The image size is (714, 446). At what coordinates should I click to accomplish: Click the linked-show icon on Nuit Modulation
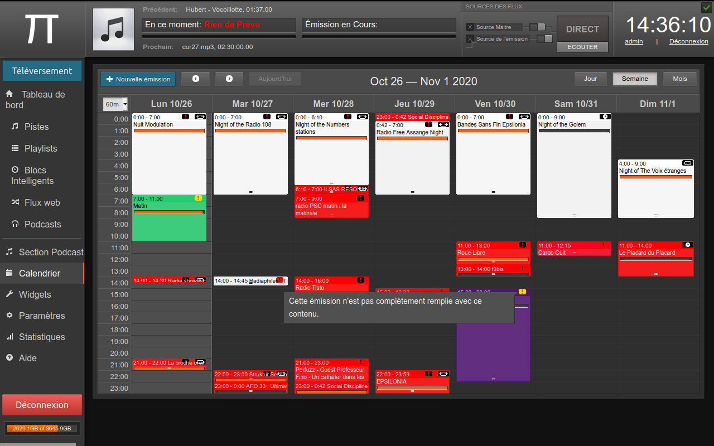tap(200, 117)
